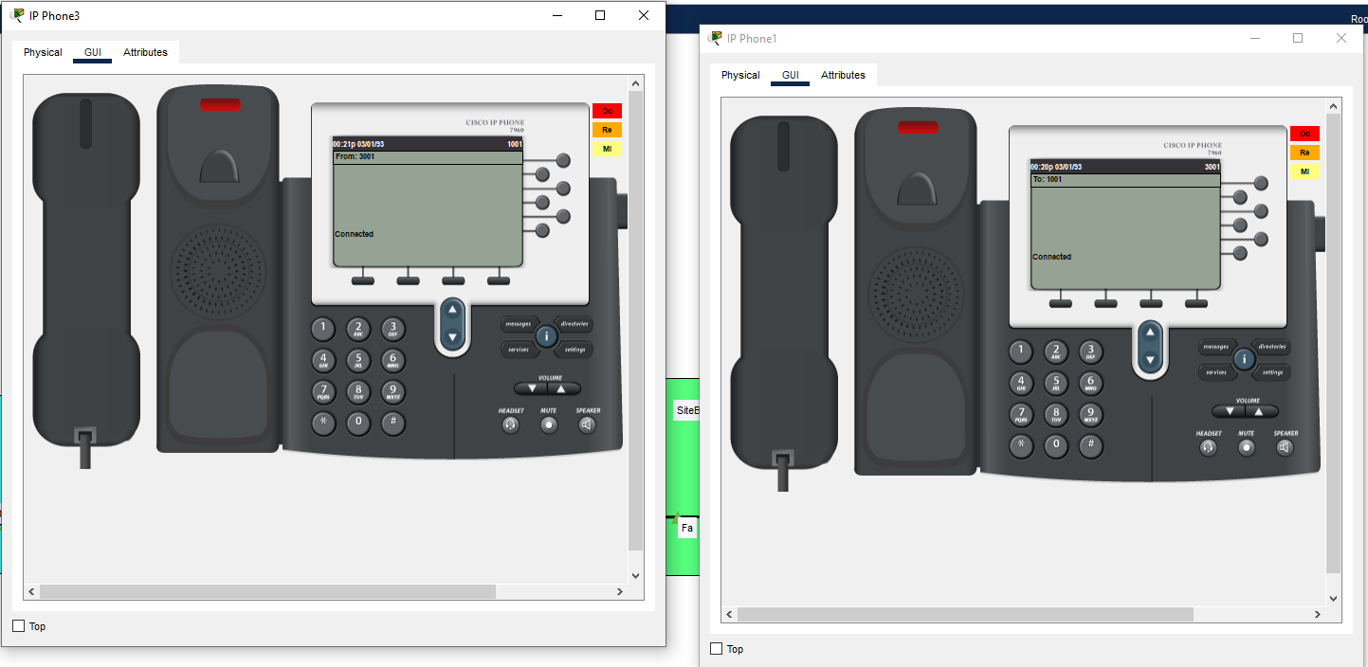Toggle the speaker on IP Phone1
The width and height of the screenshot is (1368, 667).
coord(1285,447)
